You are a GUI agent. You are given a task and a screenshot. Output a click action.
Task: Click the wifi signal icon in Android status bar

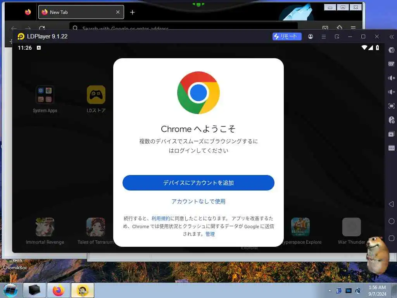tap(364, 47)
